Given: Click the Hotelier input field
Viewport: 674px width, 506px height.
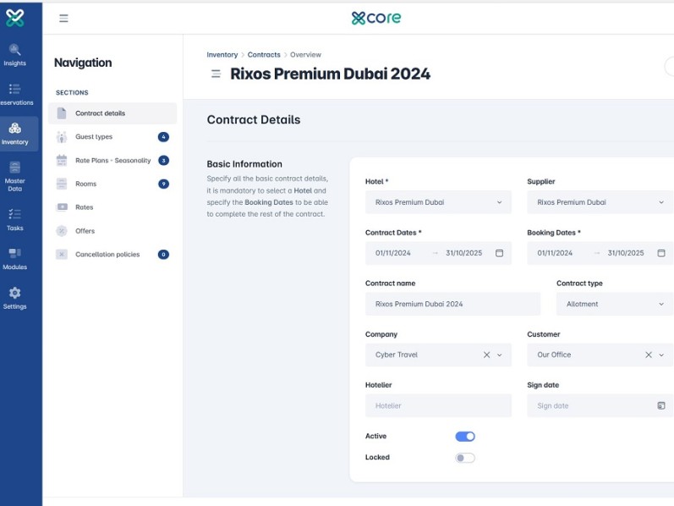Looking at the screenshot, I should (438, 405).
